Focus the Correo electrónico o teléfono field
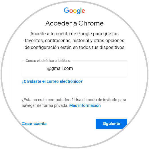 coord(74,68)
